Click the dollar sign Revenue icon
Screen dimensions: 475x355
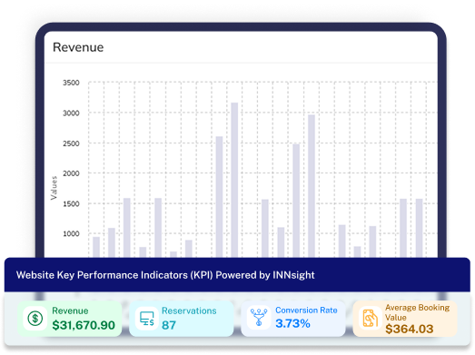[x=35, y=319]
